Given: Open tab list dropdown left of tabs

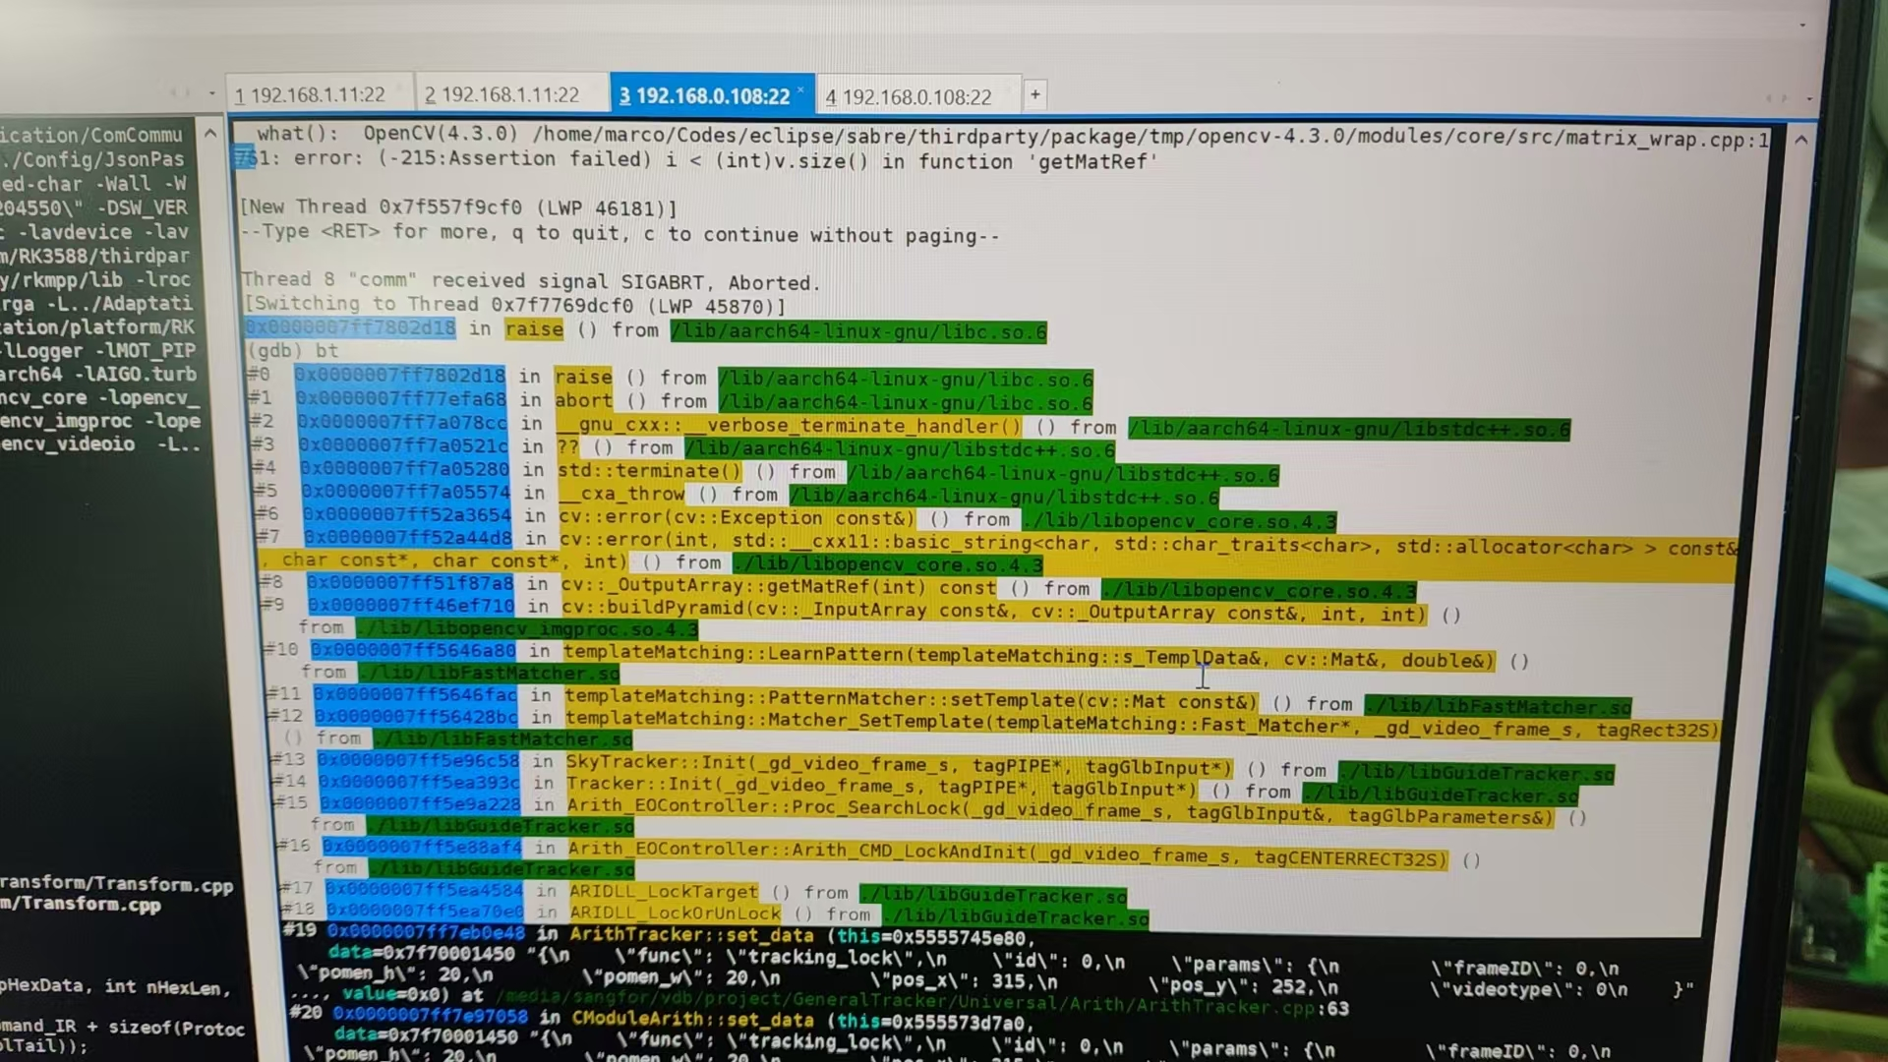Looking at the screenshot, I should pyautogui.click(x=211, y=94).
